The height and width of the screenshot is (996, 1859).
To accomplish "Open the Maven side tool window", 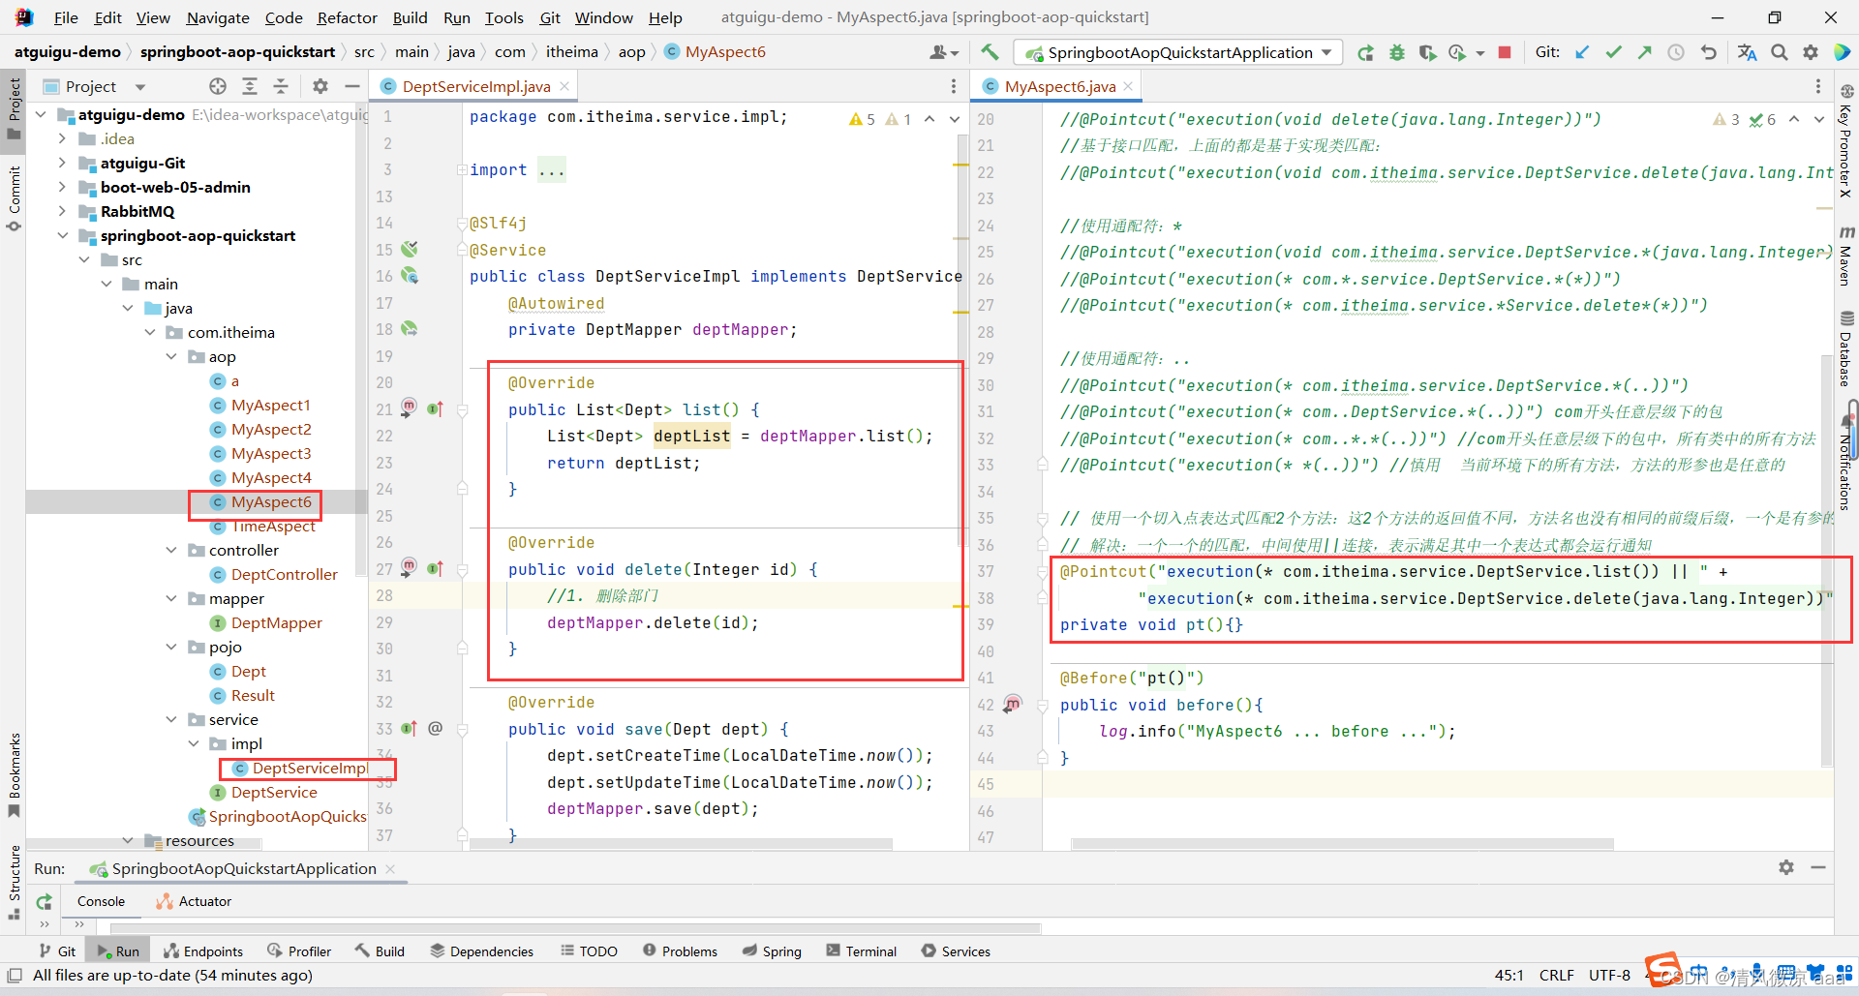I will (x=1846, y=257).
